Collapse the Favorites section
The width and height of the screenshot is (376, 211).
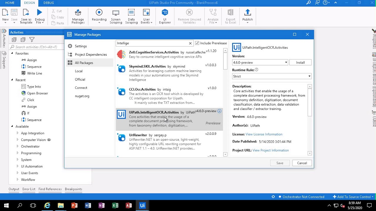coord(12,53)
